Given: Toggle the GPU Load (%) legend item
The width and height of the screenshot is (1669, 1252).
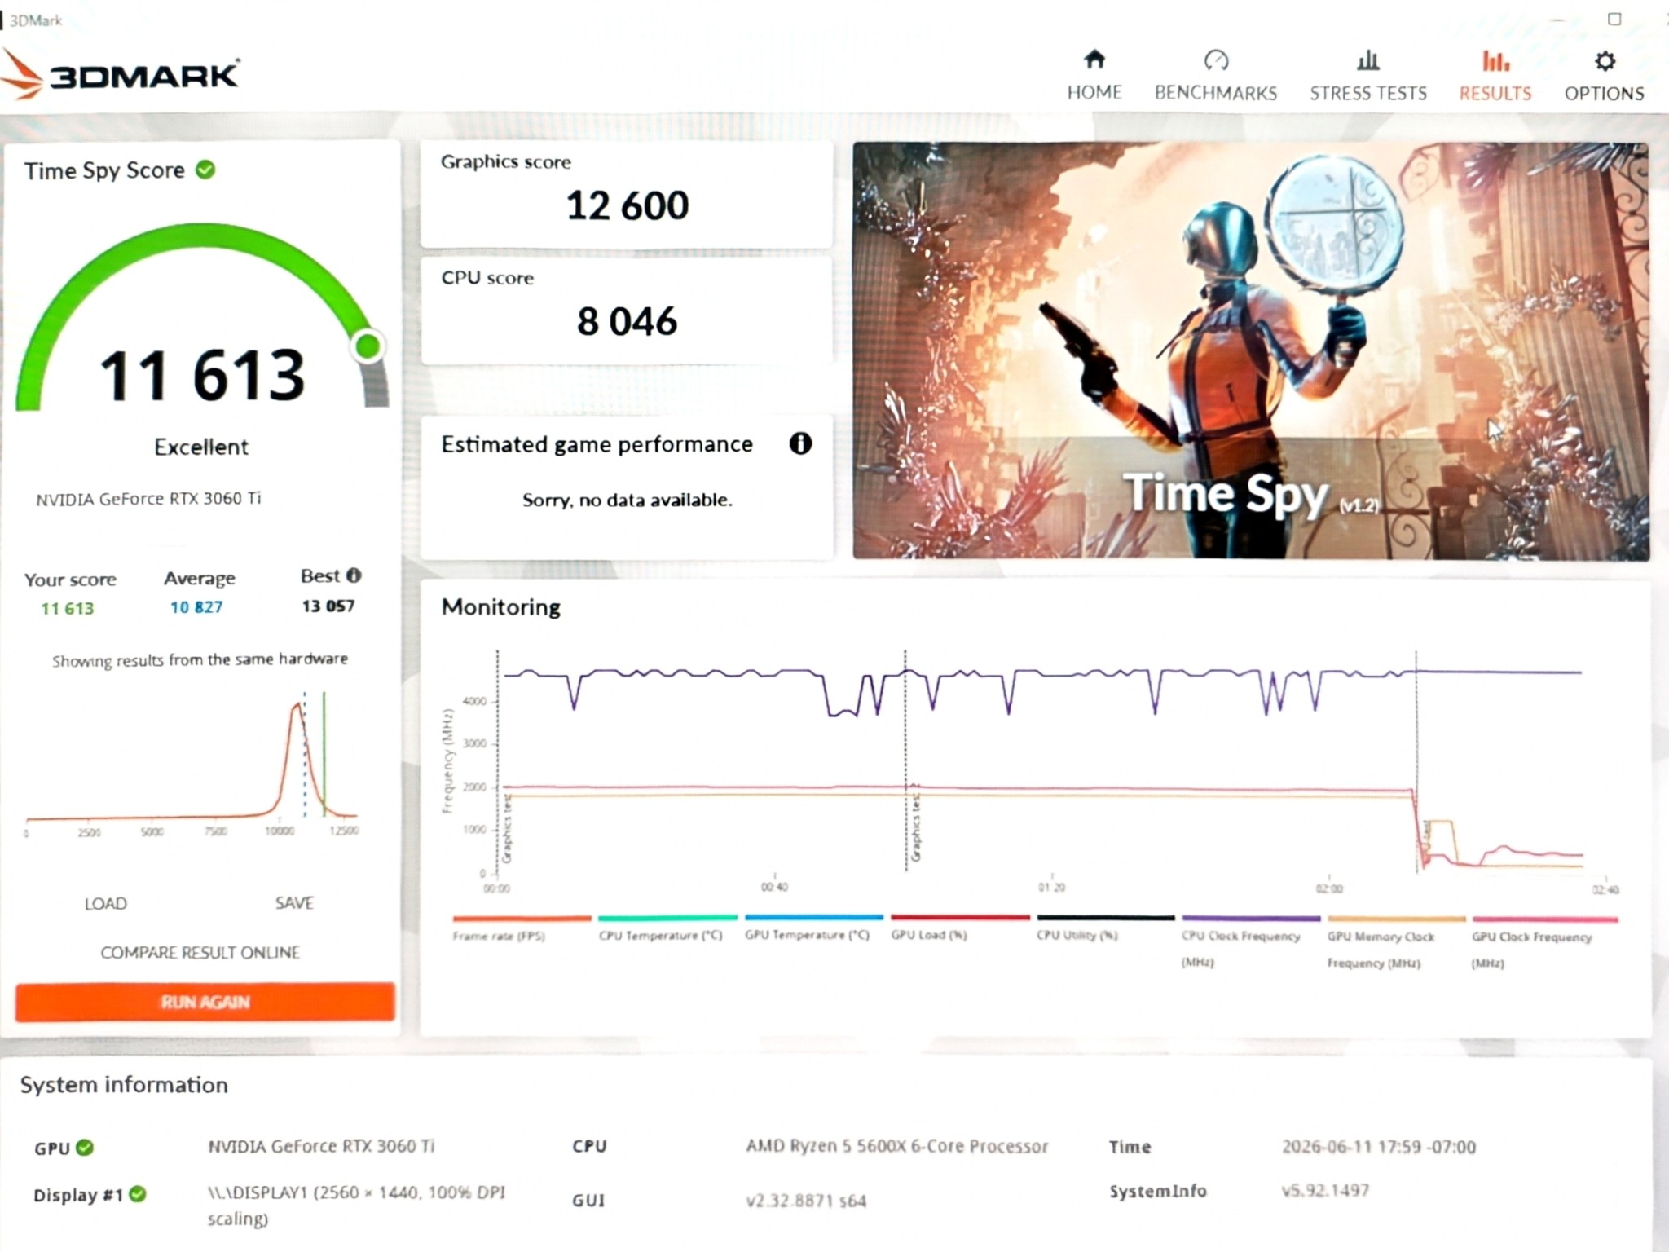Looking at the screenshot, I should coord(960,928).
